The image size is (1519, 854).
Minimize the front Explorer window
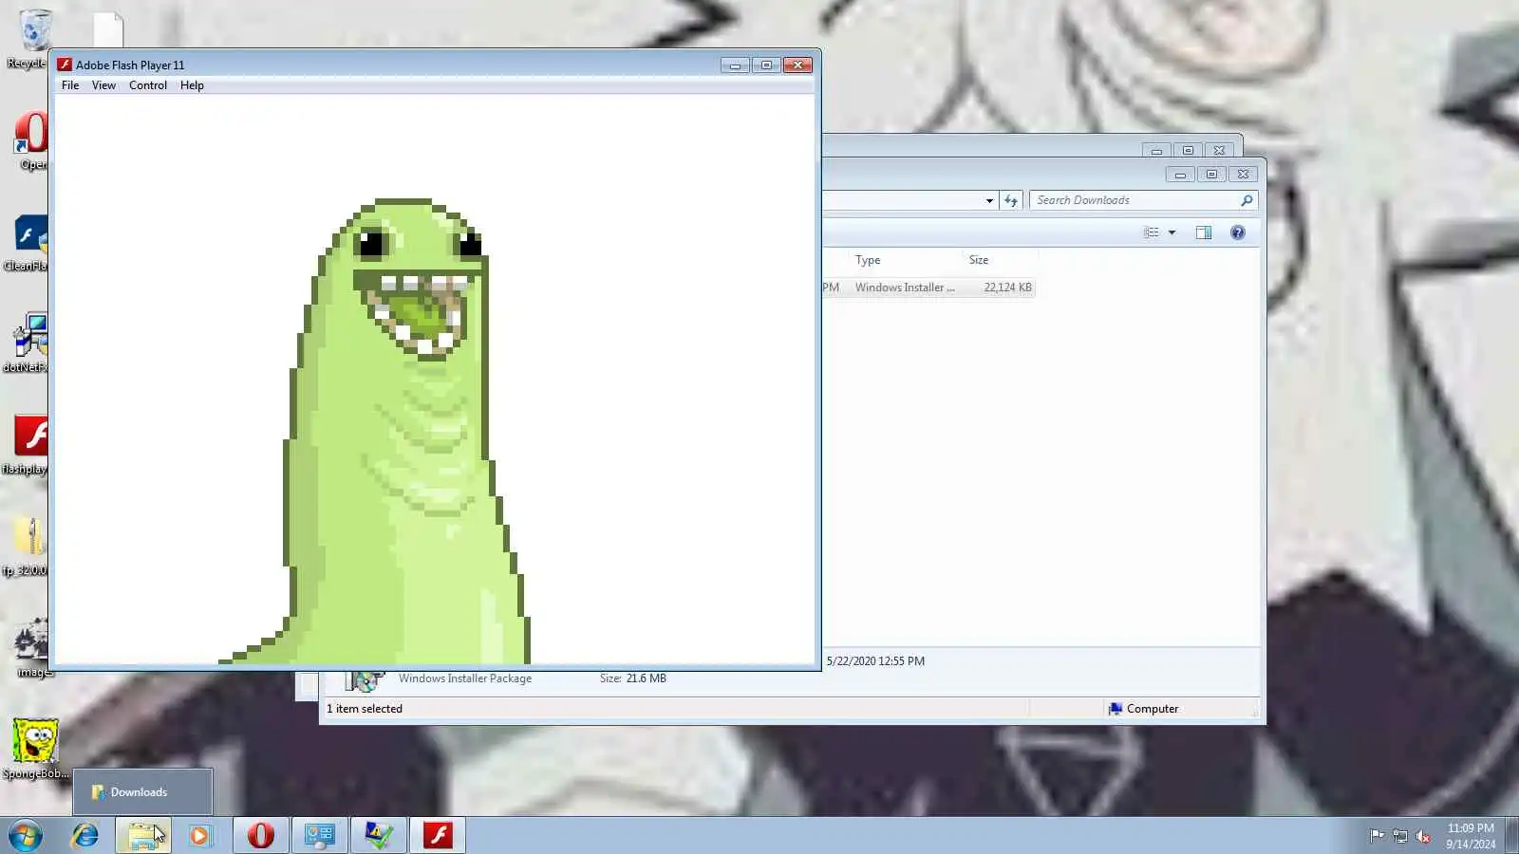pyautogui.click(x=1180, y=175)
